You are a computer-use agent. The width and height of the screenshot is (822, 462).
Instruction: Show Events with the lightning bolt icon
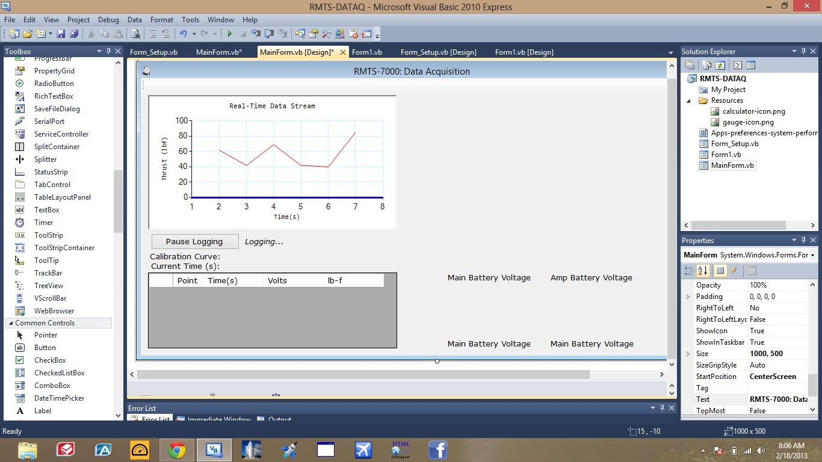734,271
